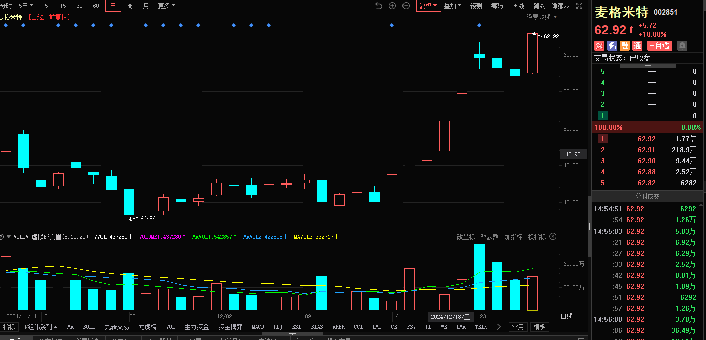Collapse VOLCV panel with triangle arrow
The width and height of the screenshot is (706, 340).
pos(8,237)
